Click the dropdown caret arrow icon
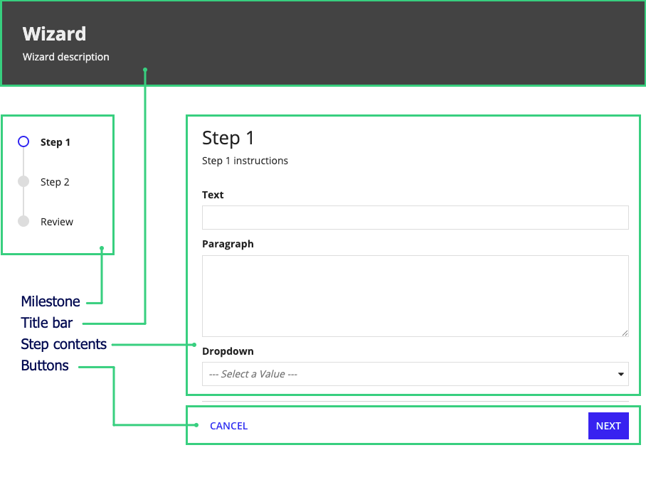Screen dimensions: 646x487 coord(620,374)
